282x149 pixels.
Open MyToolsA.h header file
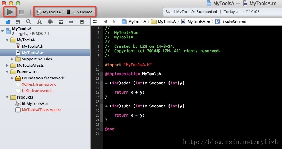(32, 46)
